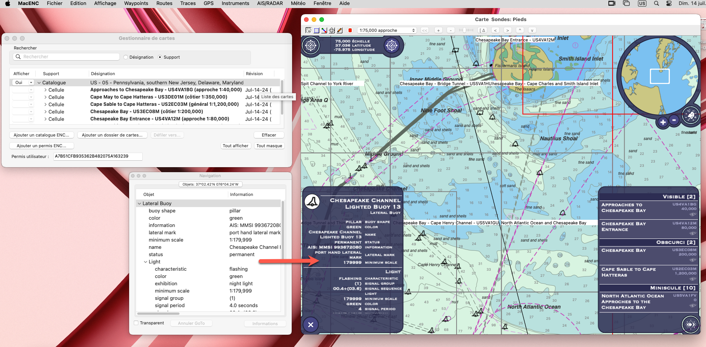The width and height of the screenshot is (706, 347).
Task: Open the compass icon left of scale readout
Action: point(311,46)
